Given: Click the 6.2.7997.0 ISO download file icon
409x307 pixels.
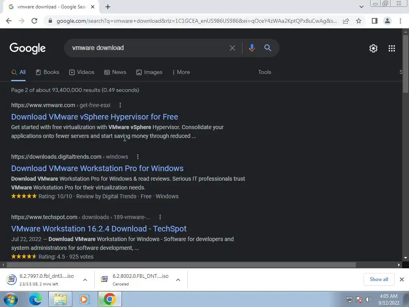Looking at the screenshot, I should (x=12, y=279).
